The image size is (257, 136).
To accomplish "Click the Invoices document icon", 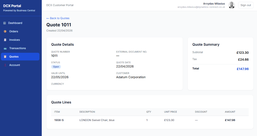I will tap(5, 40).
